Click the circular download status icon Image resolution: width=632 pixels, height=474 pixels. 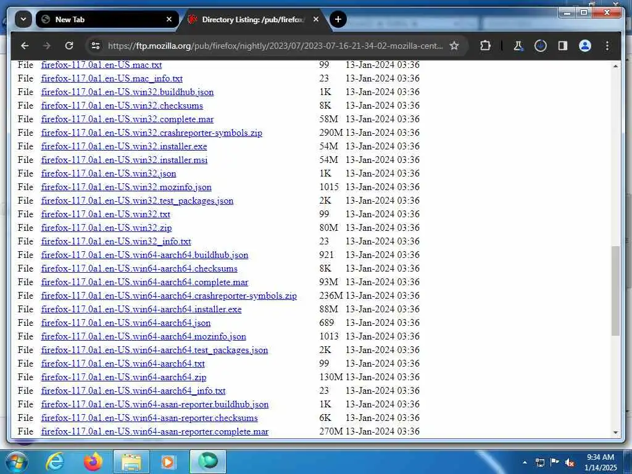tap(541, 46)
